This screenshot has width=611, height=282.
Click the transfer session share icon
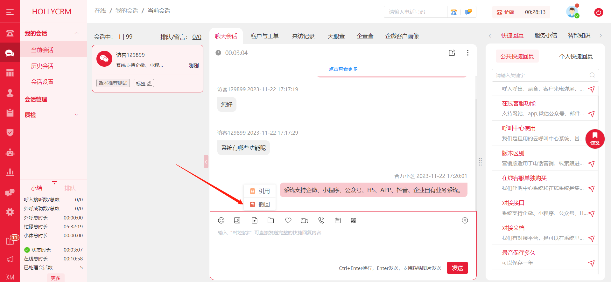(x=452, y=53)
